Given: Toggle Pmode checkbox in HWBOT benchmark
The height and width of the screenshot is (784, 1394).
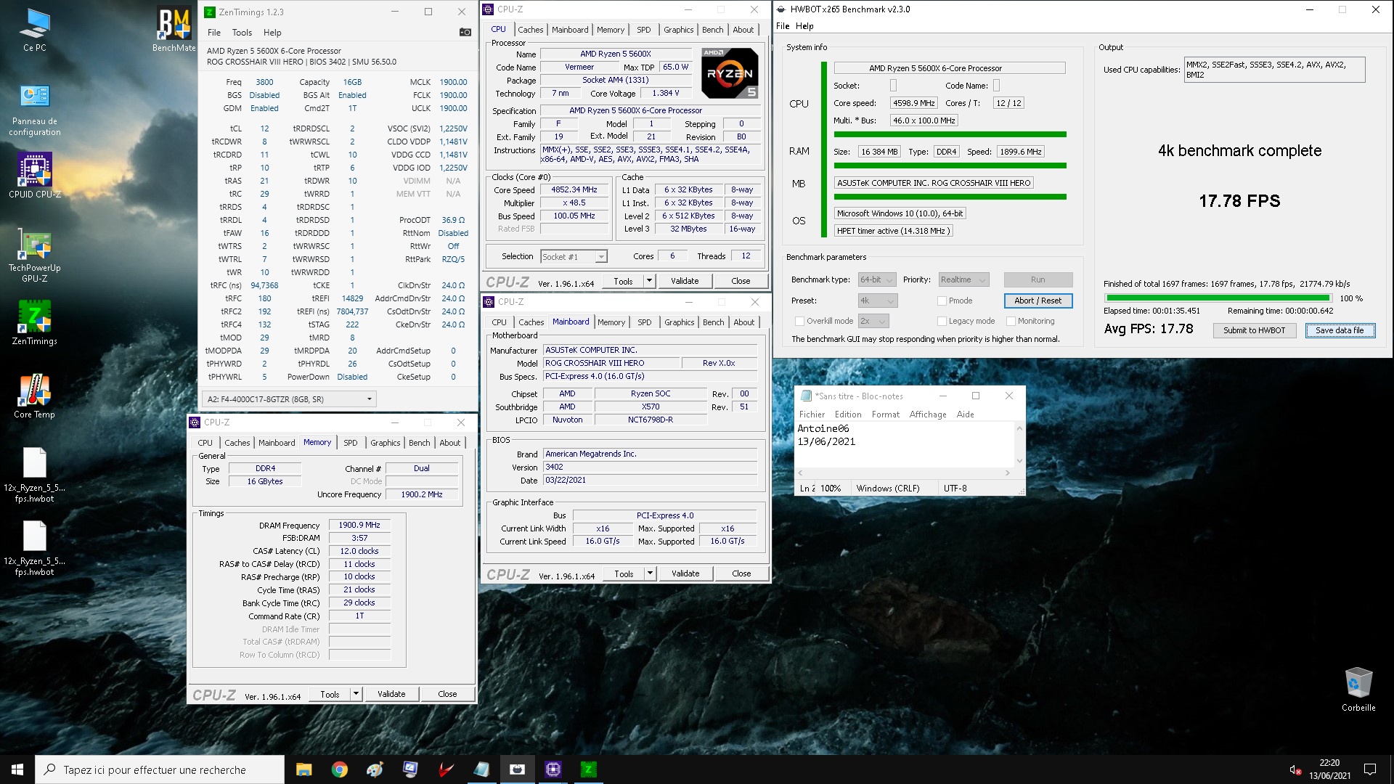Looking at the screenshot, I should (942, 301).
